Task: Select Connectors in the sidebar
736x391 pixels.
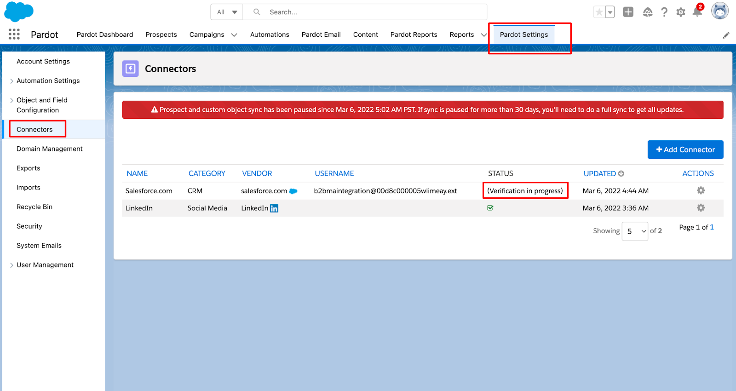Action: [x=34, y=129]
